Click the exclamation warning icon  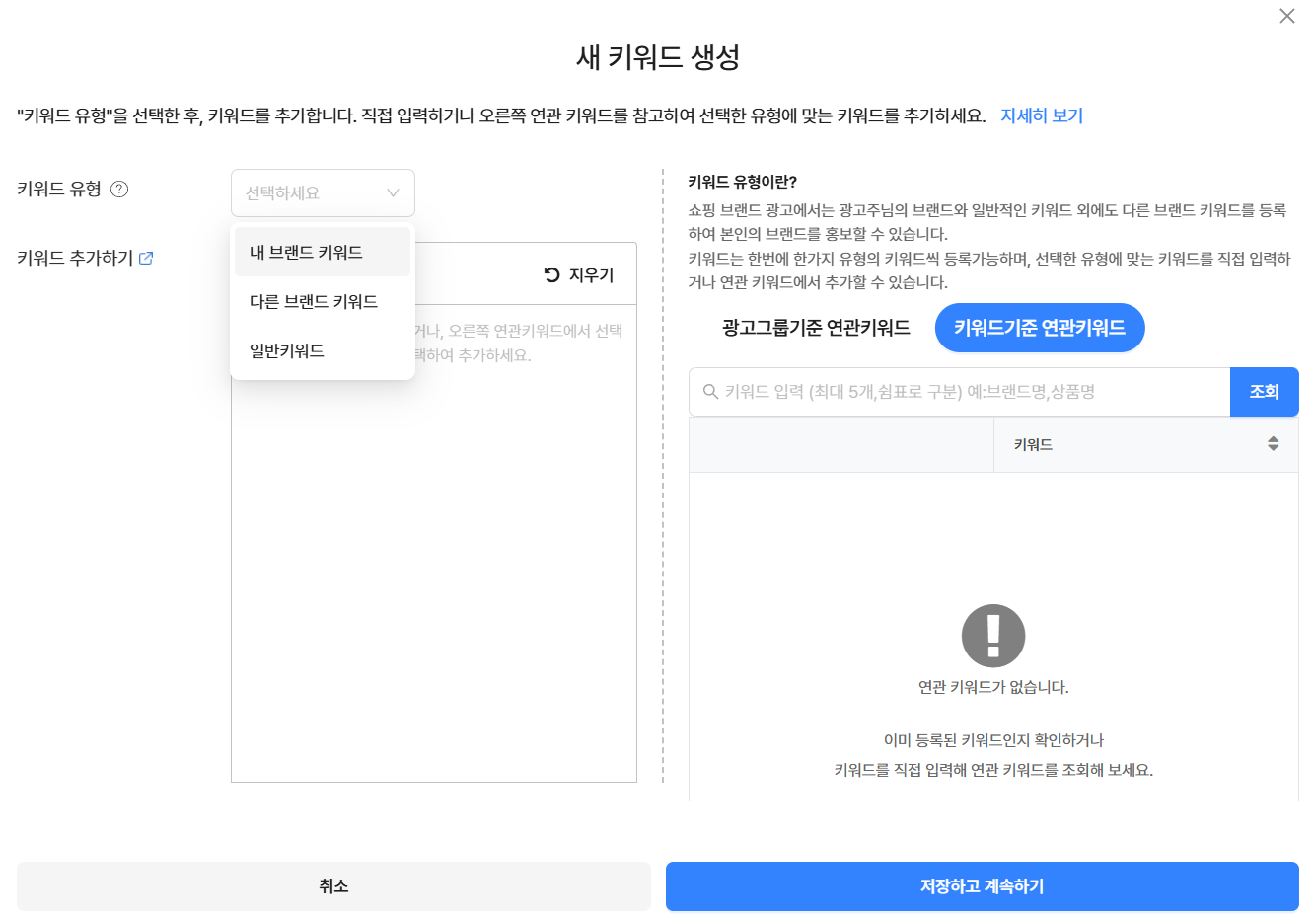993,636
